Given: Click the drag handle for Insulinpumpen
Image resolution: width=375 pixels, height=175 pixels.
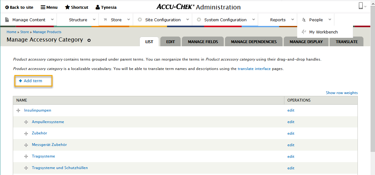Looking at the screenshot, I should tap(18, 110).
